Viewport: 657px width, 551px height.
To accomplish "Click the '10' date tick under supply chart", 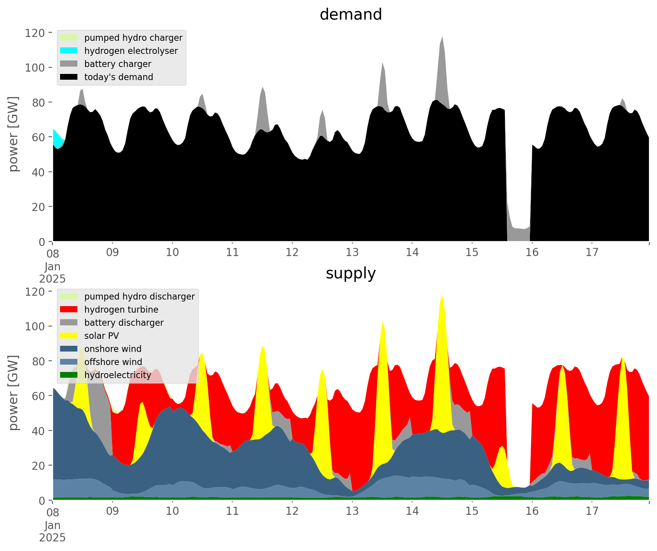I will pyautogui.click(x=172, y=511).
